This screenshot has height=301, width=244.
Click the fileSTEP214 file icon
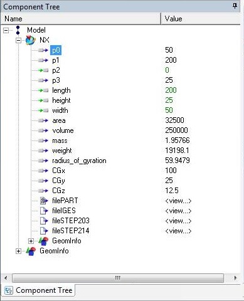(x=44, y=231)
